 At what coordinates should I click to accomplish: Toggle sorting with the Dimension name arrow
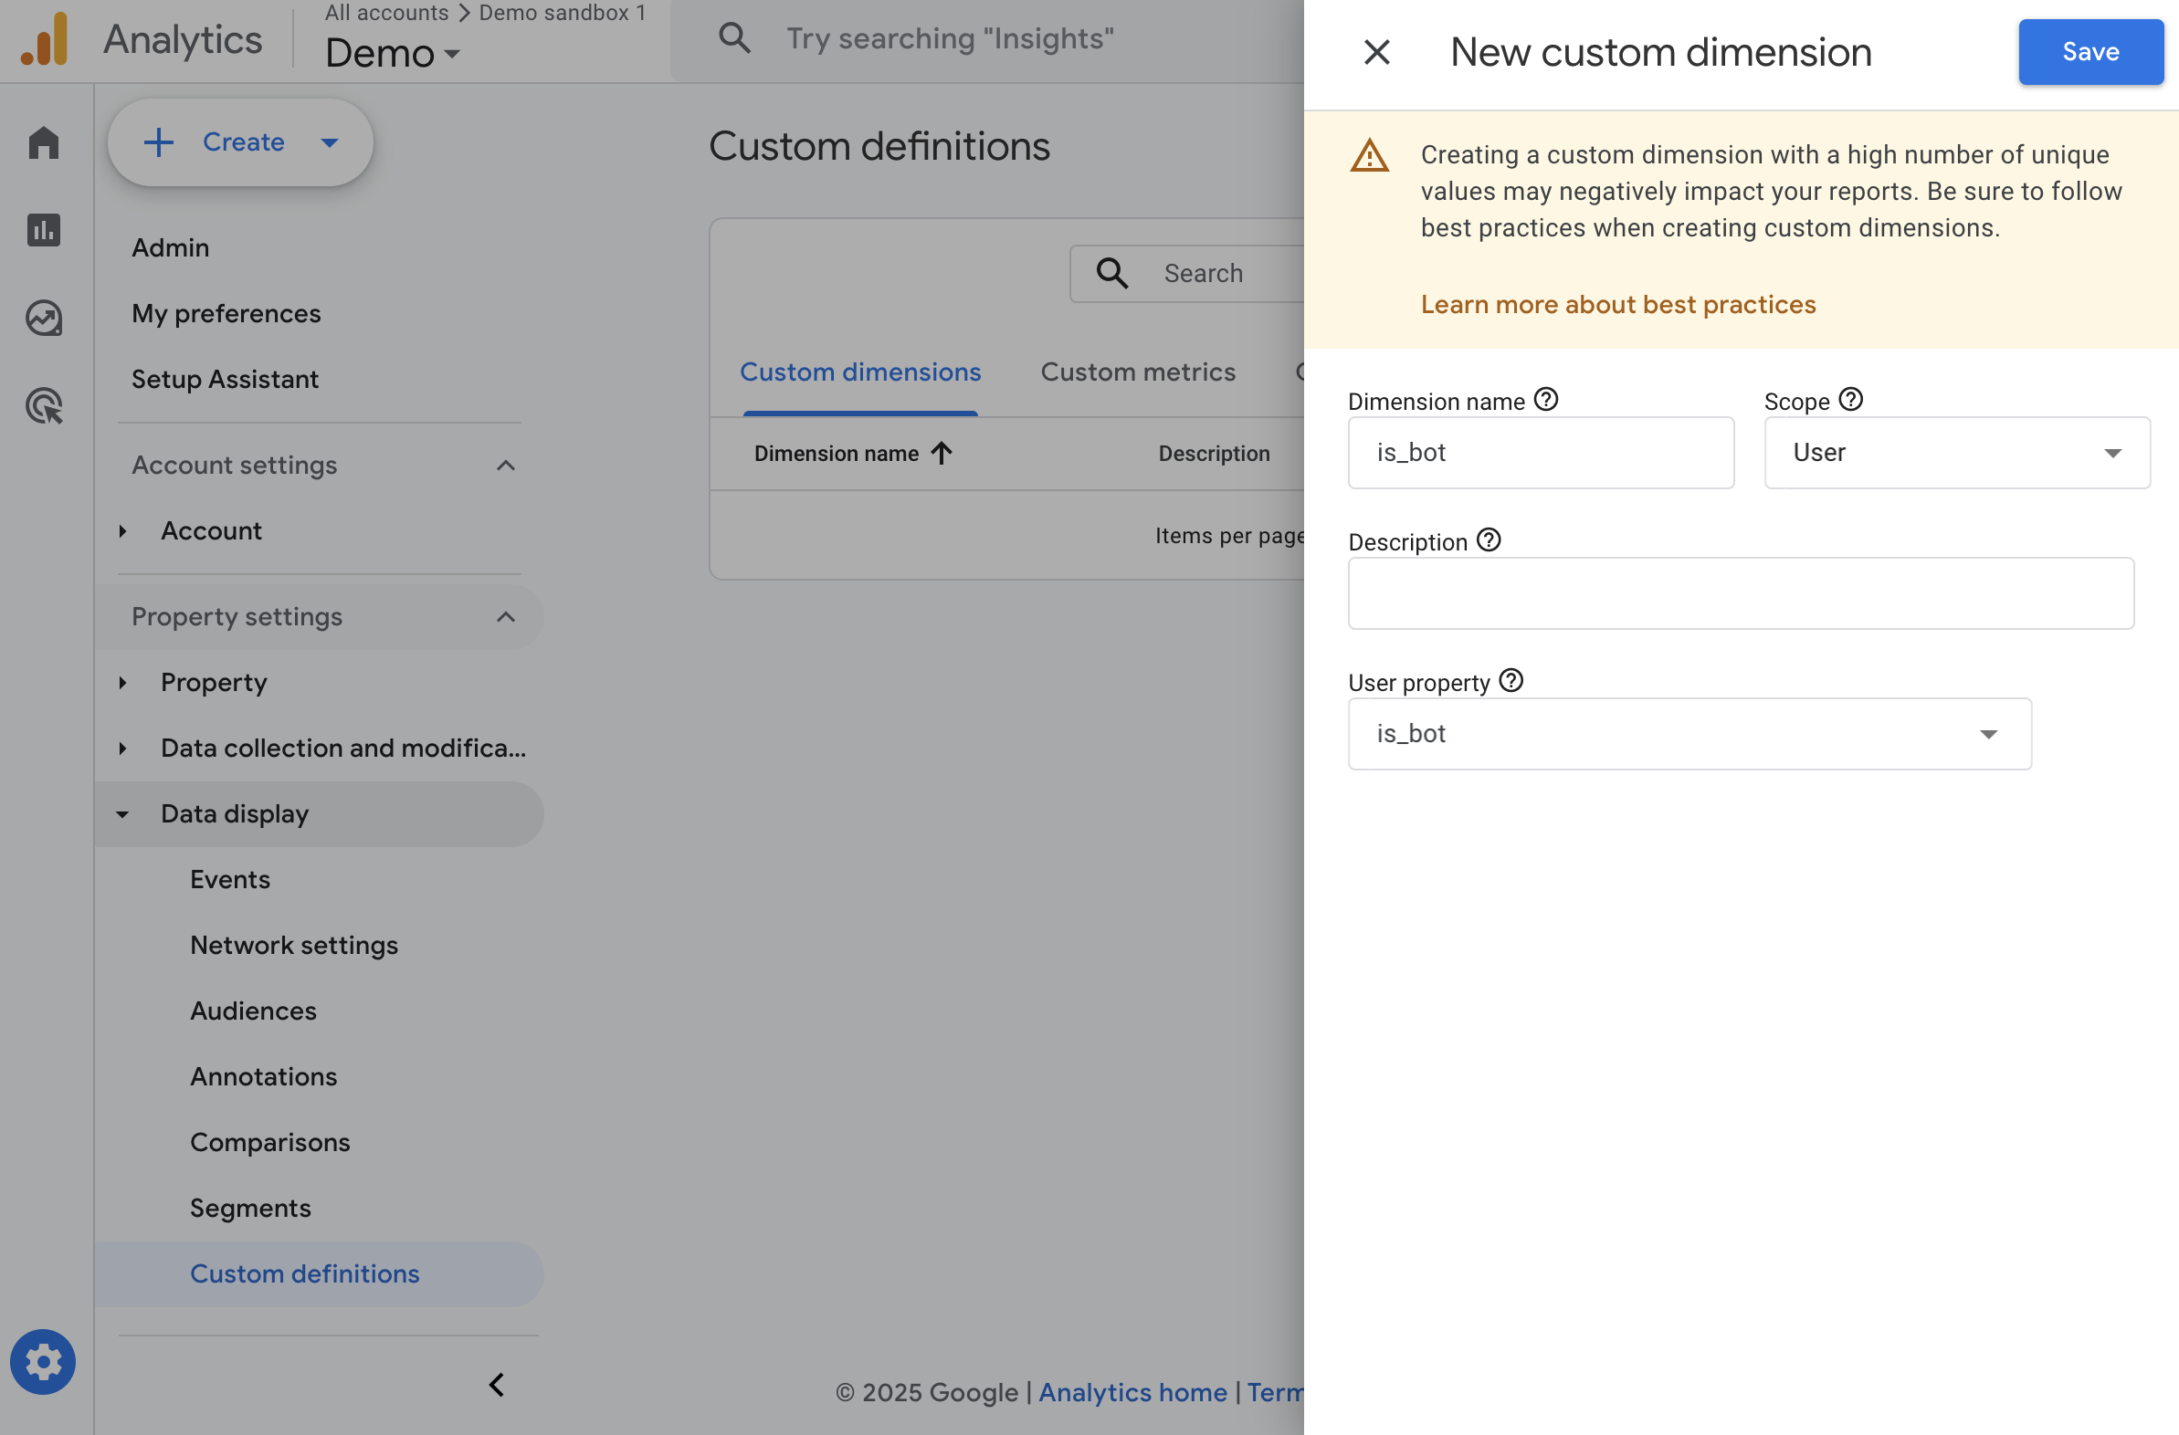click(x=942, y=453)
